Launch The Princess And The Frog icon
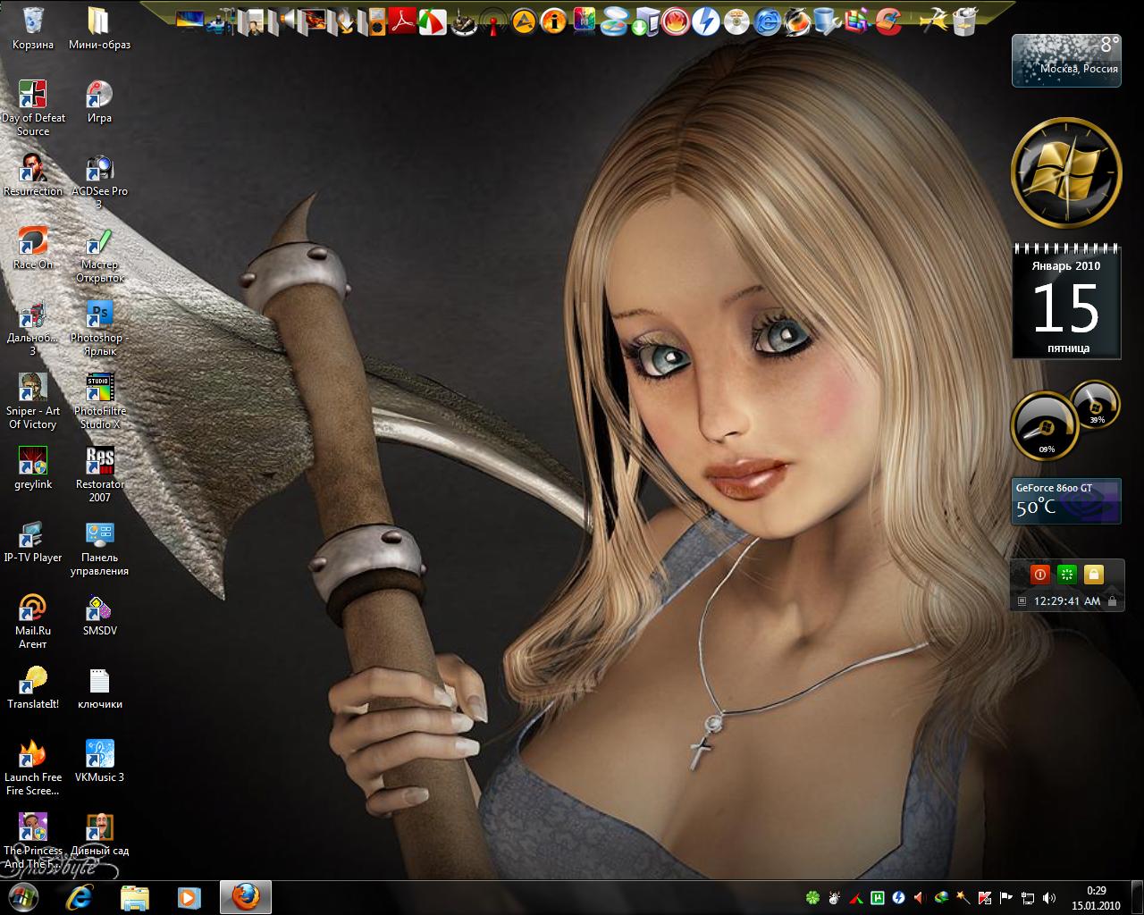 point(33,841)
